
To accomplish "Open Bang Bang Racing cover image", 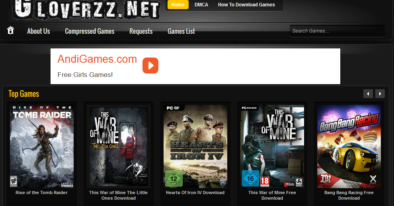I will click(x=349, y=146).
